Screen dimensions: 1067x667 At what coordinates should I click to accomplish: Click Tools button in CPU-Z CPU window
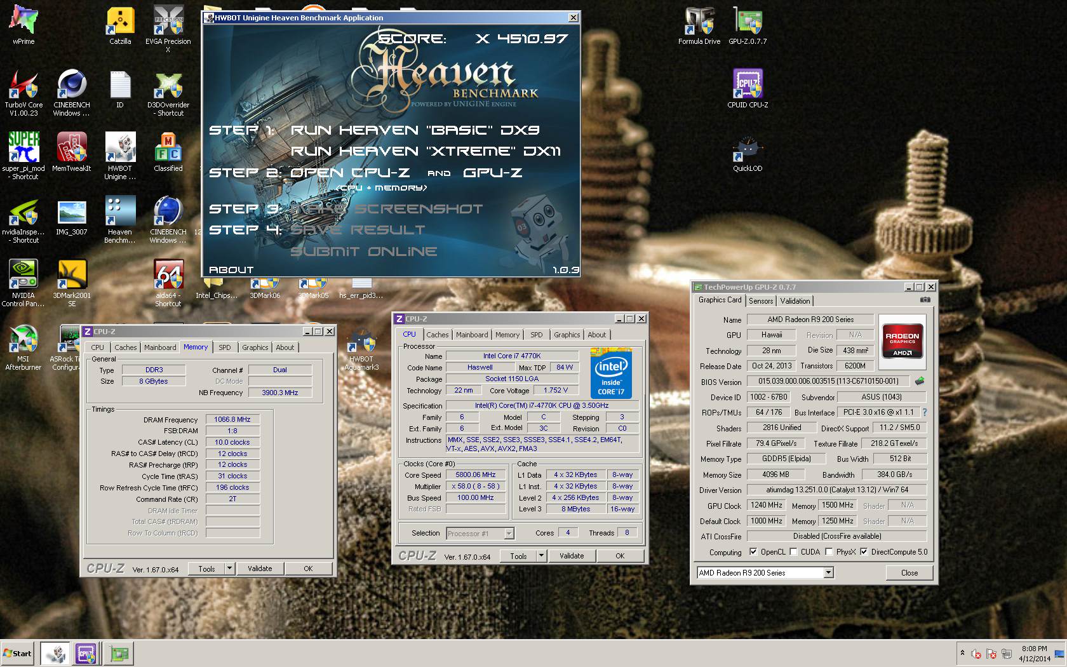pyautogui.click(x=518, y=556)
